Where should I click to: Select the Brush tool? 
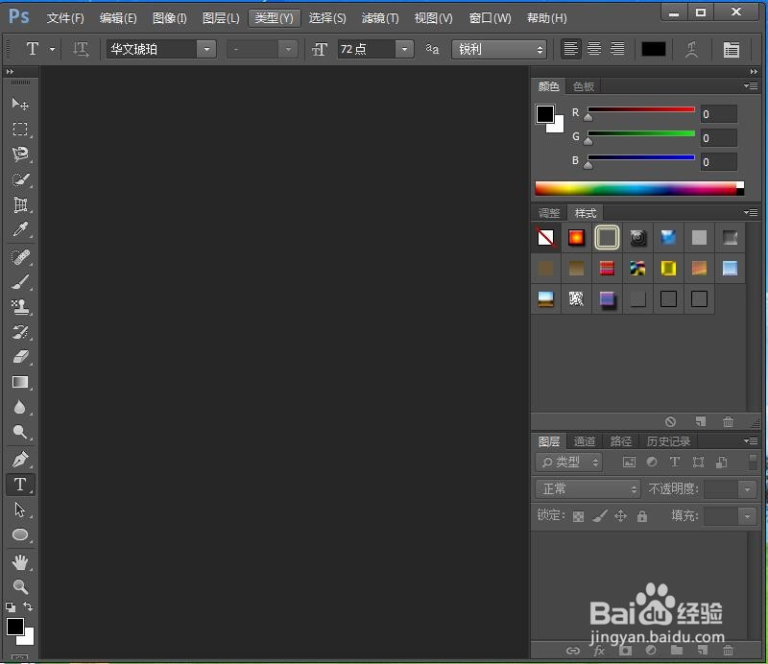[x=20, y=282]
